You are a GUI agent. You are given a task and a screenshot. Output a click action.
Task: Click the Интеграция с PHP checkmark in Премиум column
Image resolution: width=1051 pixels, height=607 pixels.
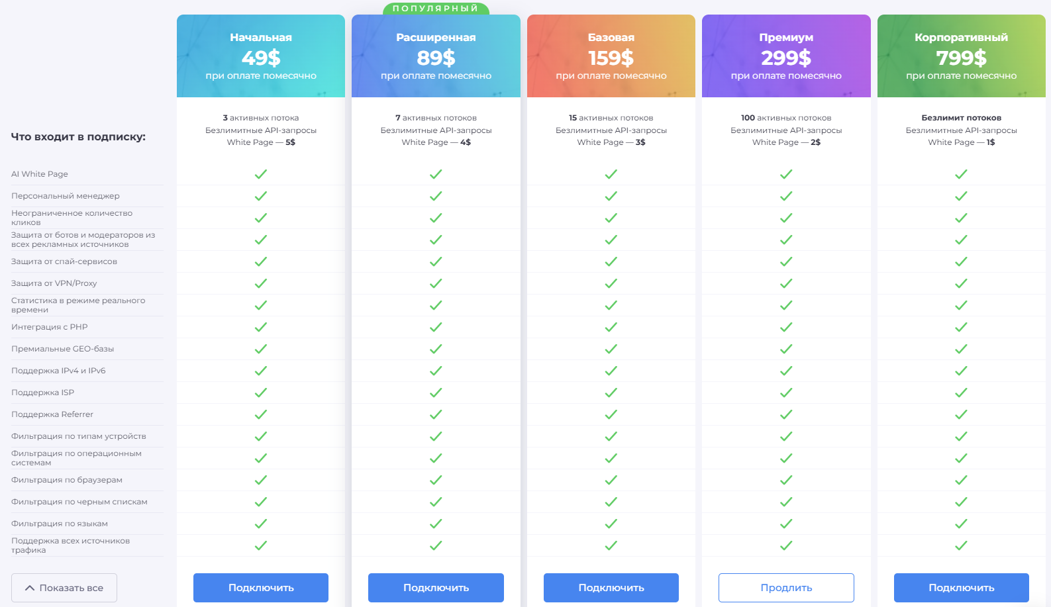point(786,327)
